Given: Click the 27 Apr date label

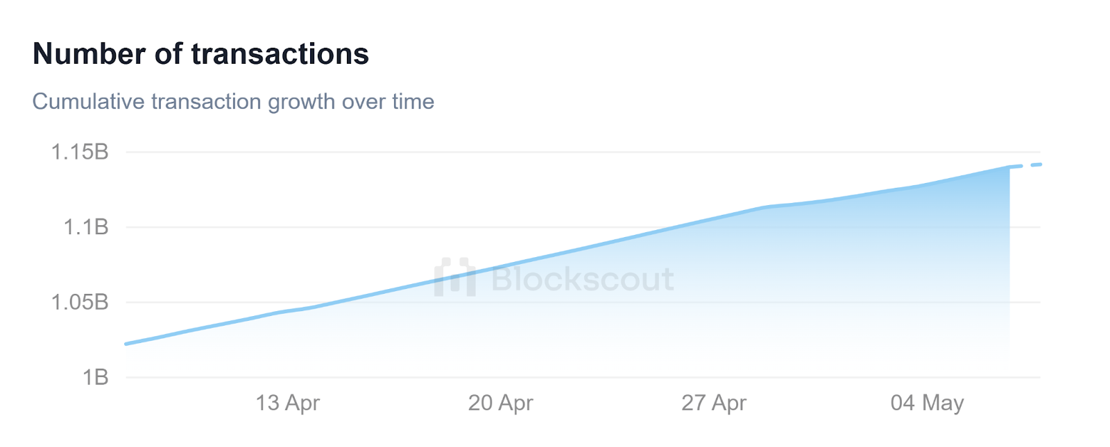Looking at the screenshot, I should 713,403.
